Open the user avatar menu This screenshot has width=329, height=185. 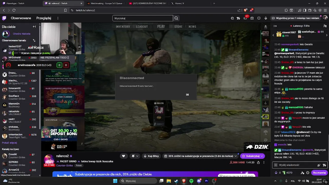coord(325,18)
